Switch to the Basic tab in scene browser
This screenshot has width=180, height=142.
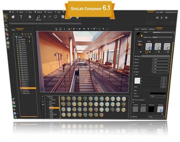click(13, 30)
